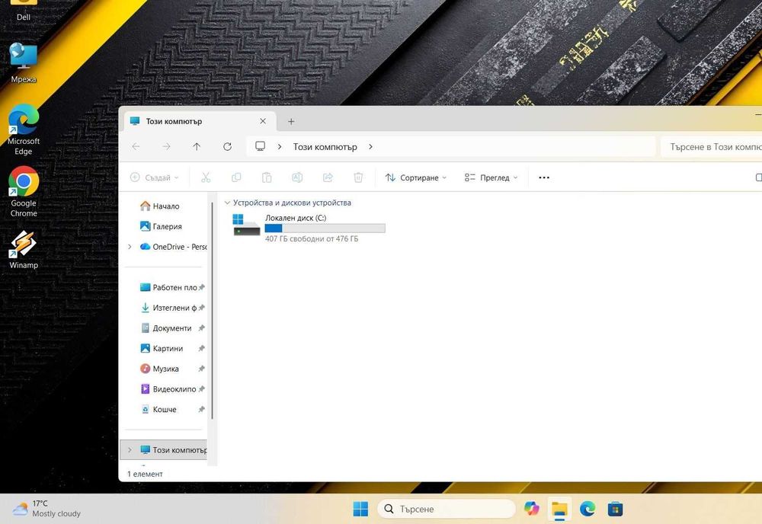The image size is (762, 524).
Task: Open the weather widget showing 17°C
Action: pyautogui.click(x=46, y=509)
